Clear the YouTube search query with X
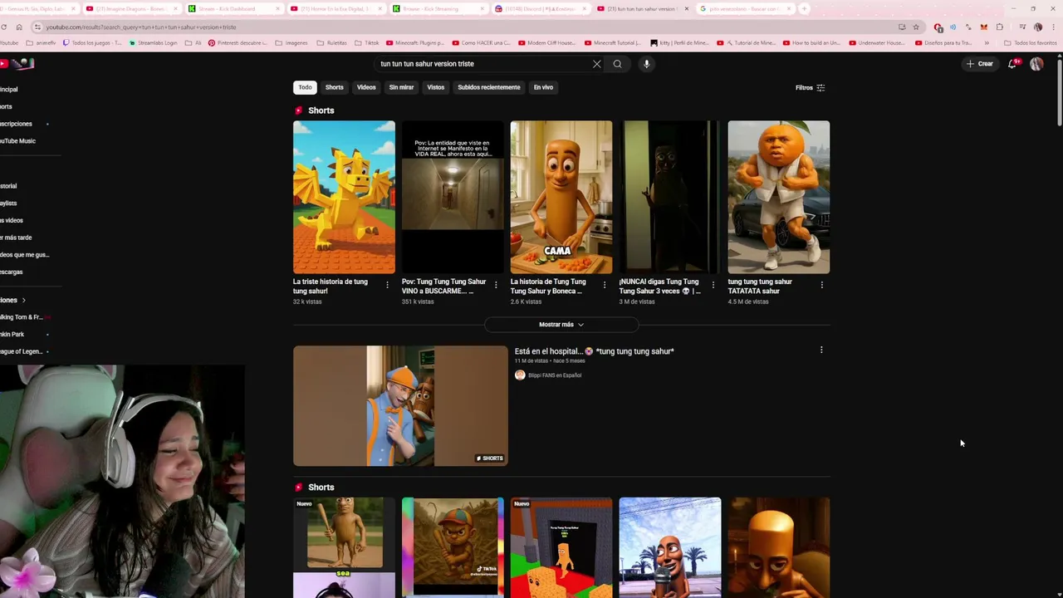 pyautogui.click(x=596, y=64)
